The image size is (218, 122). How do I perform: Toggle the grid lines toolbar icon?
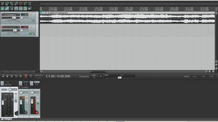click(x=21, y=8)
